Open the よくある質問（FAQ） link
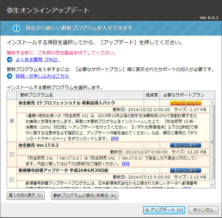Viewport: 222px width, 218px height. click(38, 60)
